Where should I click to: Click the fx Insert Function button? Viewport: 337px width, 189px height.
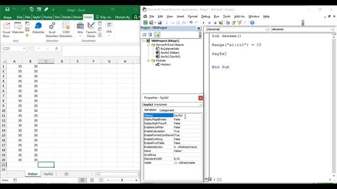click(x=56, y=49)
